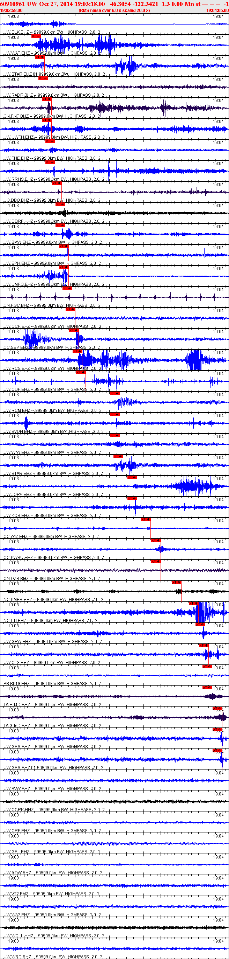The height and width of the screenshot is (959, 229).
Task: Select the UW CDF EHZ station label
Action: [52, 389]
